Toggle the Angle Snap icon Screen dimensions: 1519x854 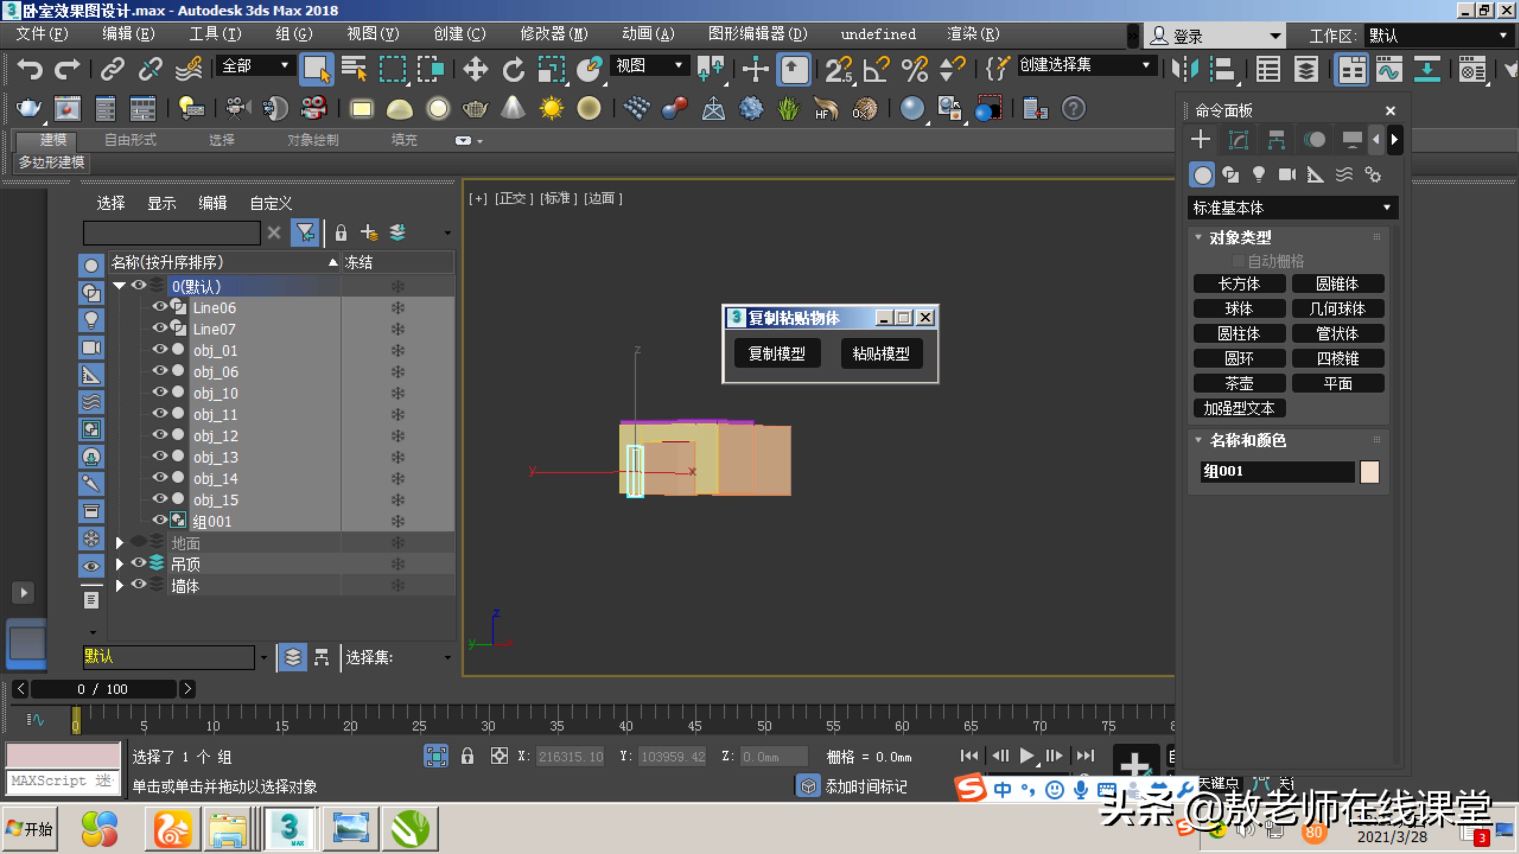tap(876, 69)
